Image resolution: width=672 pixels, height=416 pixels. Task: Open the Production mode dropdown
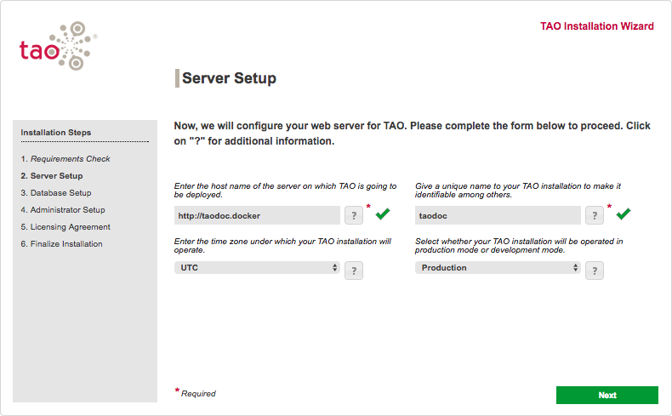(x=498, y=268)
